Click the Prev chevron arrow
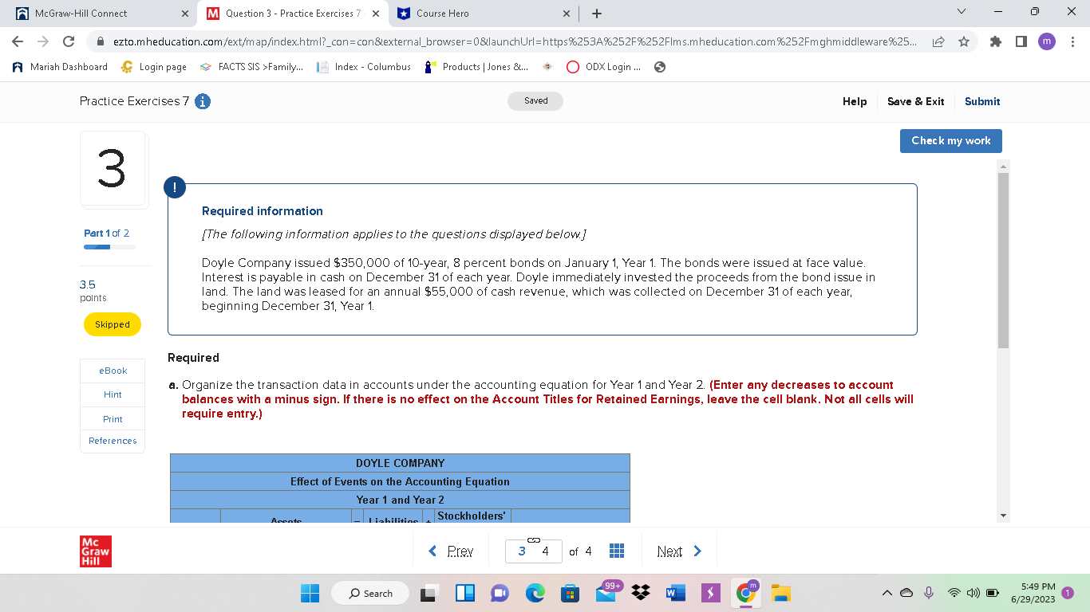 432,551
